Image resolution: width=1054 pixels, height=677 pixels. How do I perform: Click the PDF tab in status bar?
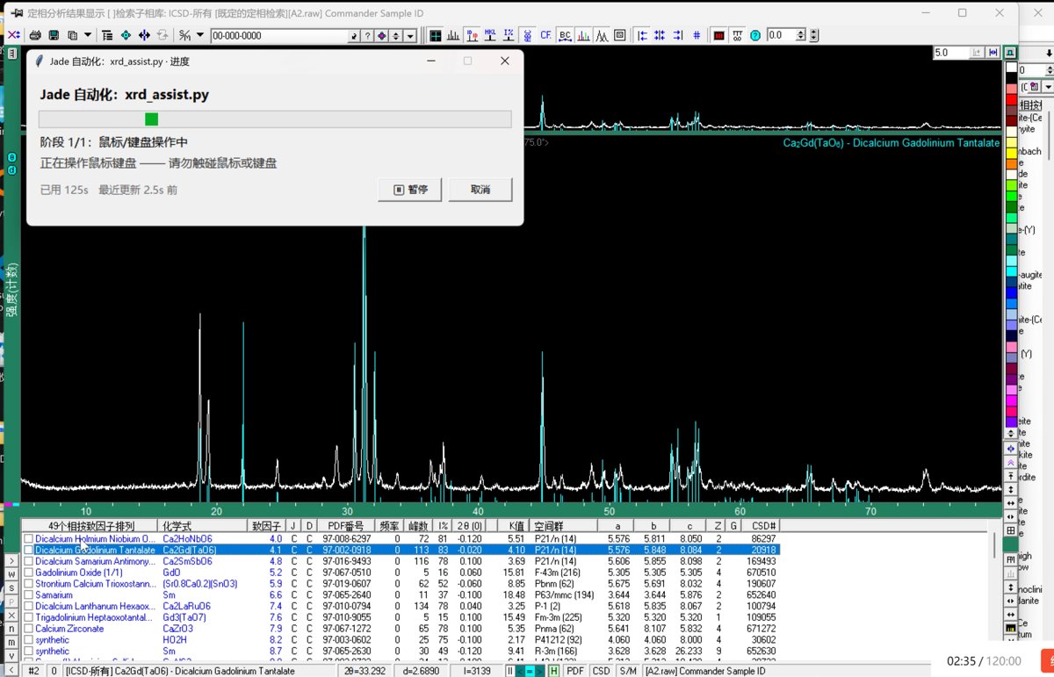575,671
